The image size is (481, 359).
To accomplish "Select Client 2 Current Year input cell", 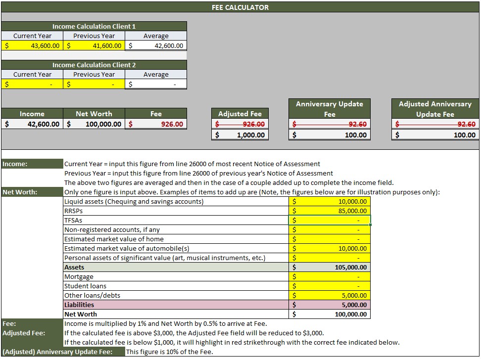I will pyautogui.click(x=32, y=84).
